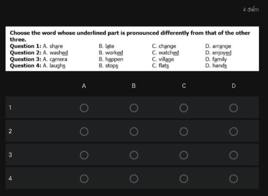Choose option C for row 2
Screen dimensions: 268x196
tap(184, 131)
